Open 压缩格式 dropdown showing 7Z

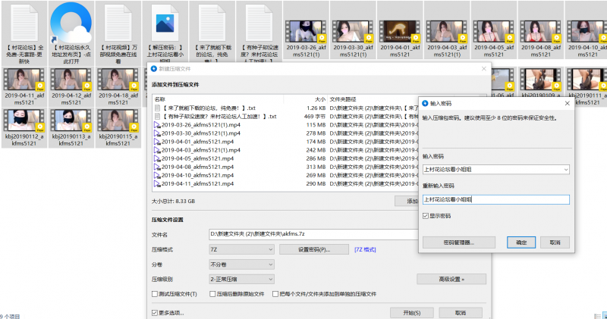[x=241, y=249]
